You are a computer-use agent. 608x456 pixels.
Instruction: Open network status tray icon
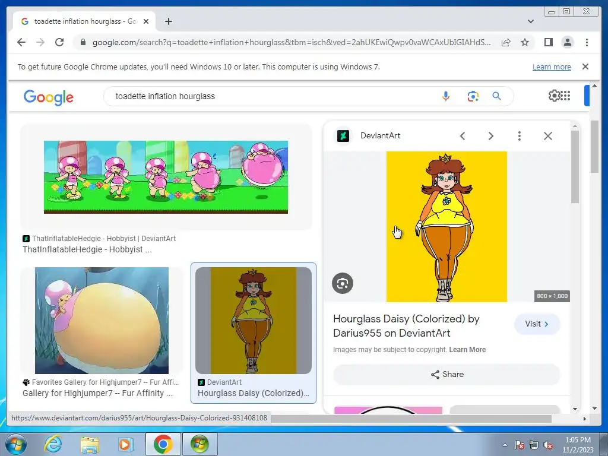534,445
